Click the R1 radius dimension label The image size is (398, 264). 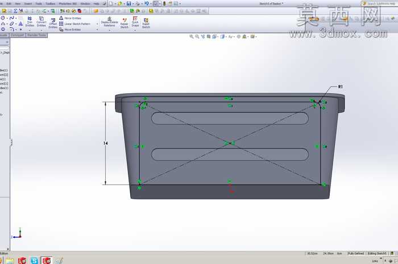[341, 87]
